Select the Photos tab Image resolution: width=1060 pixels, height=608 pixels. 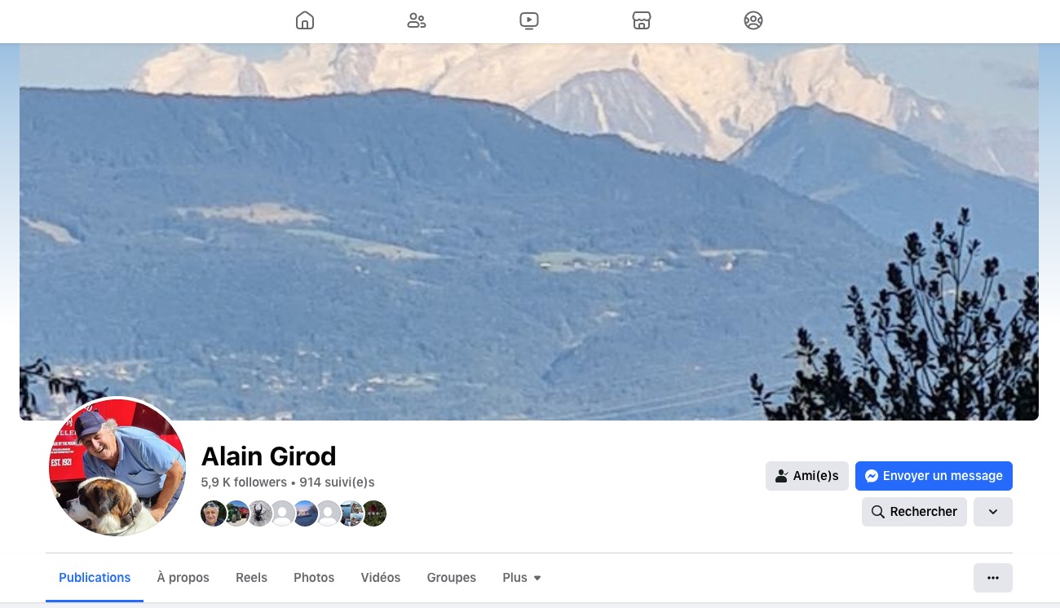(x=314, y=578)
